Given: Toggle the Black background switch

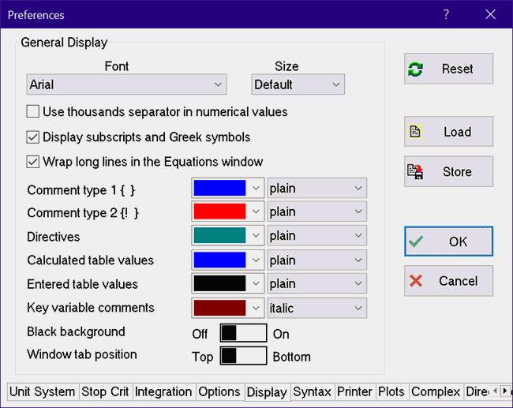Looking at the screenshot, I should coord(243,333).
